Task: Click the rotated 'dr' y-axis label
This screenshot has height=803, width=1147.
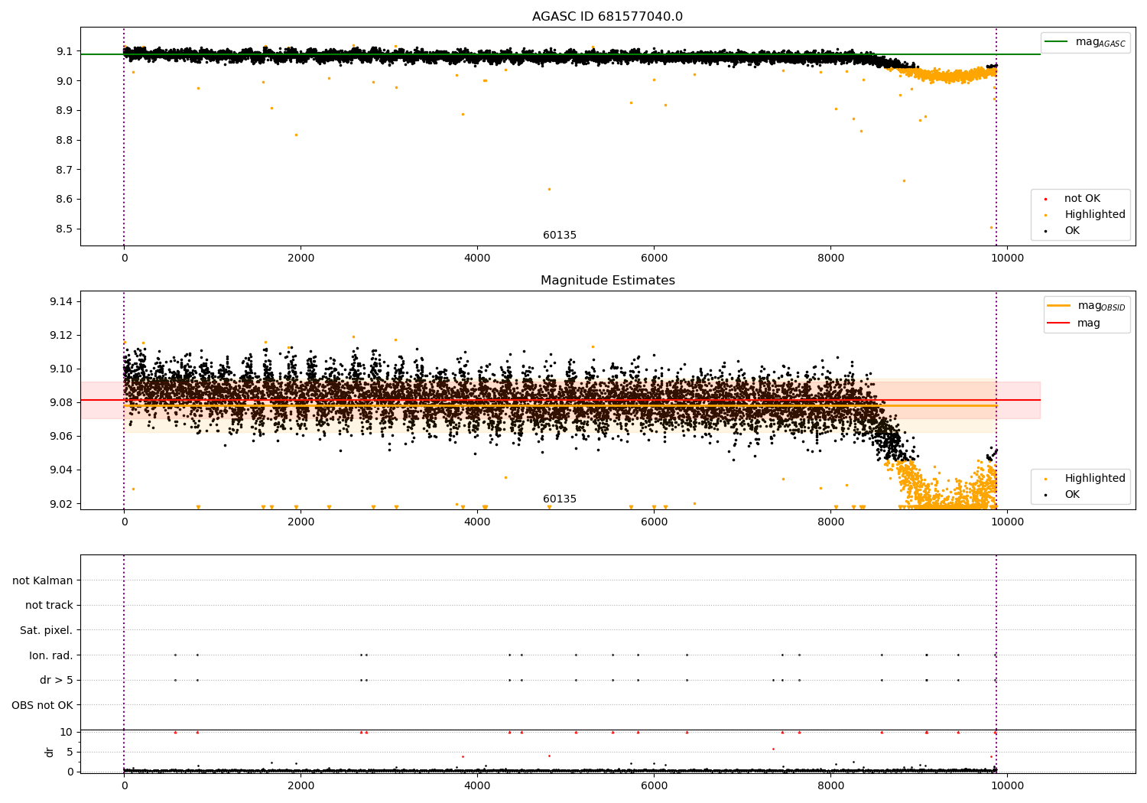Action: click(50, 752)
